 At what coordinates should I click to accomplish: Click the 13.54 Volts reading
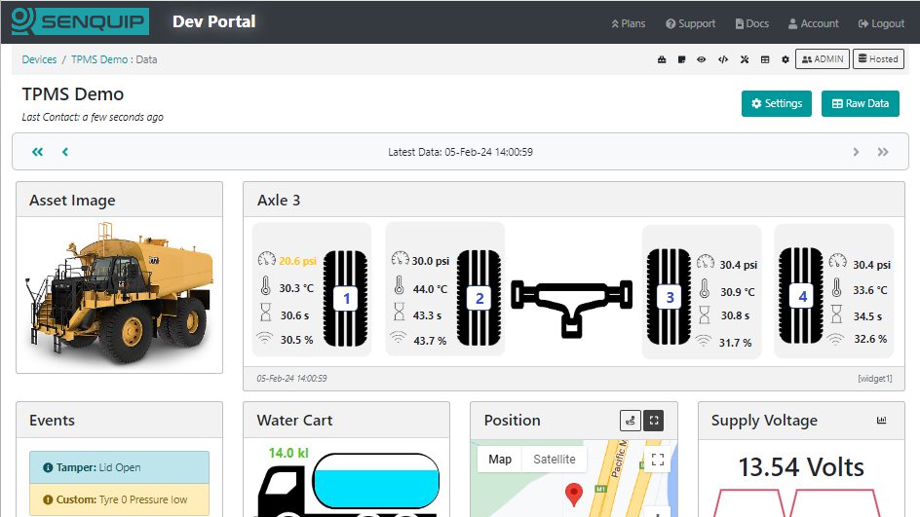tap(801, 467)
